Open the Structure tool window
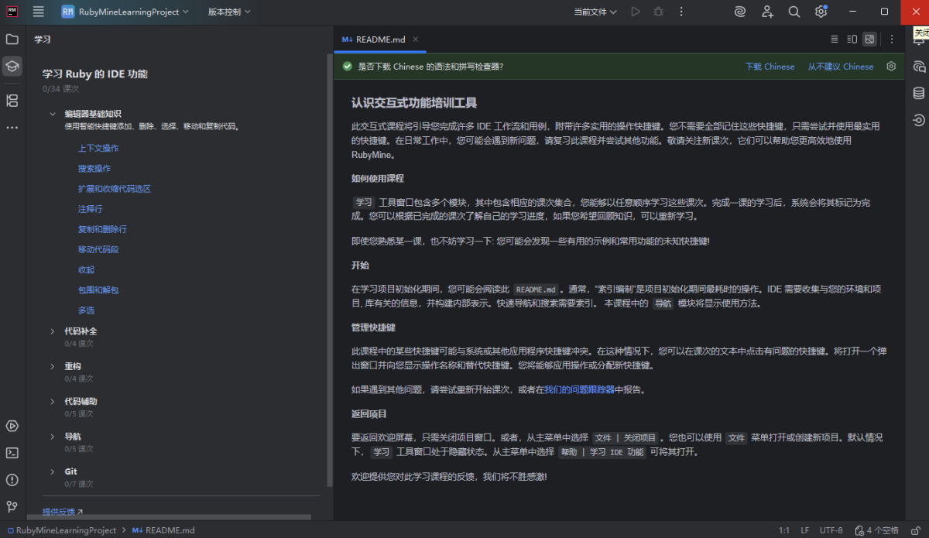 click(x=12, y=101)
